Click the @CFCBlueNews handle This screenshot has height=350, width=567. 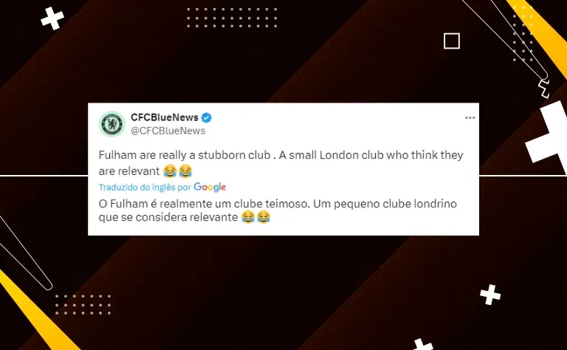pos(168,131)
